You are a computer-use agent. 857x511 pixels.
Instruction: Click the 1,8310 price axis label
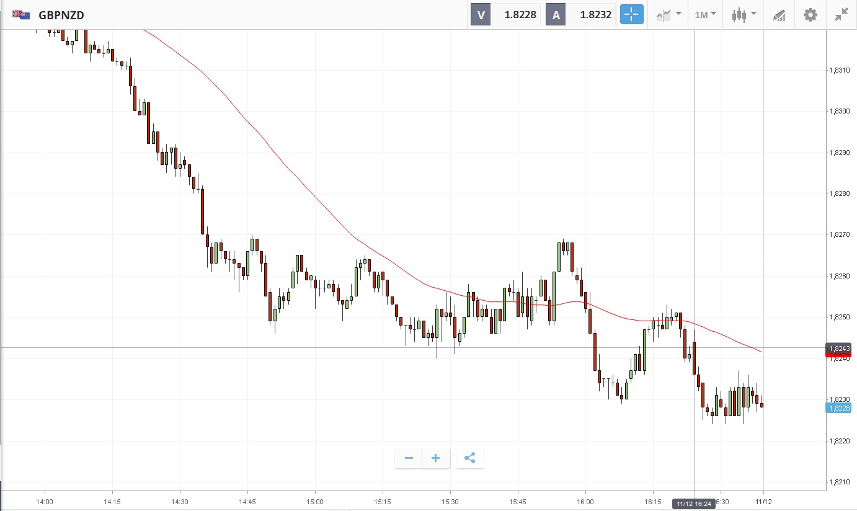[x=839, y=70]
